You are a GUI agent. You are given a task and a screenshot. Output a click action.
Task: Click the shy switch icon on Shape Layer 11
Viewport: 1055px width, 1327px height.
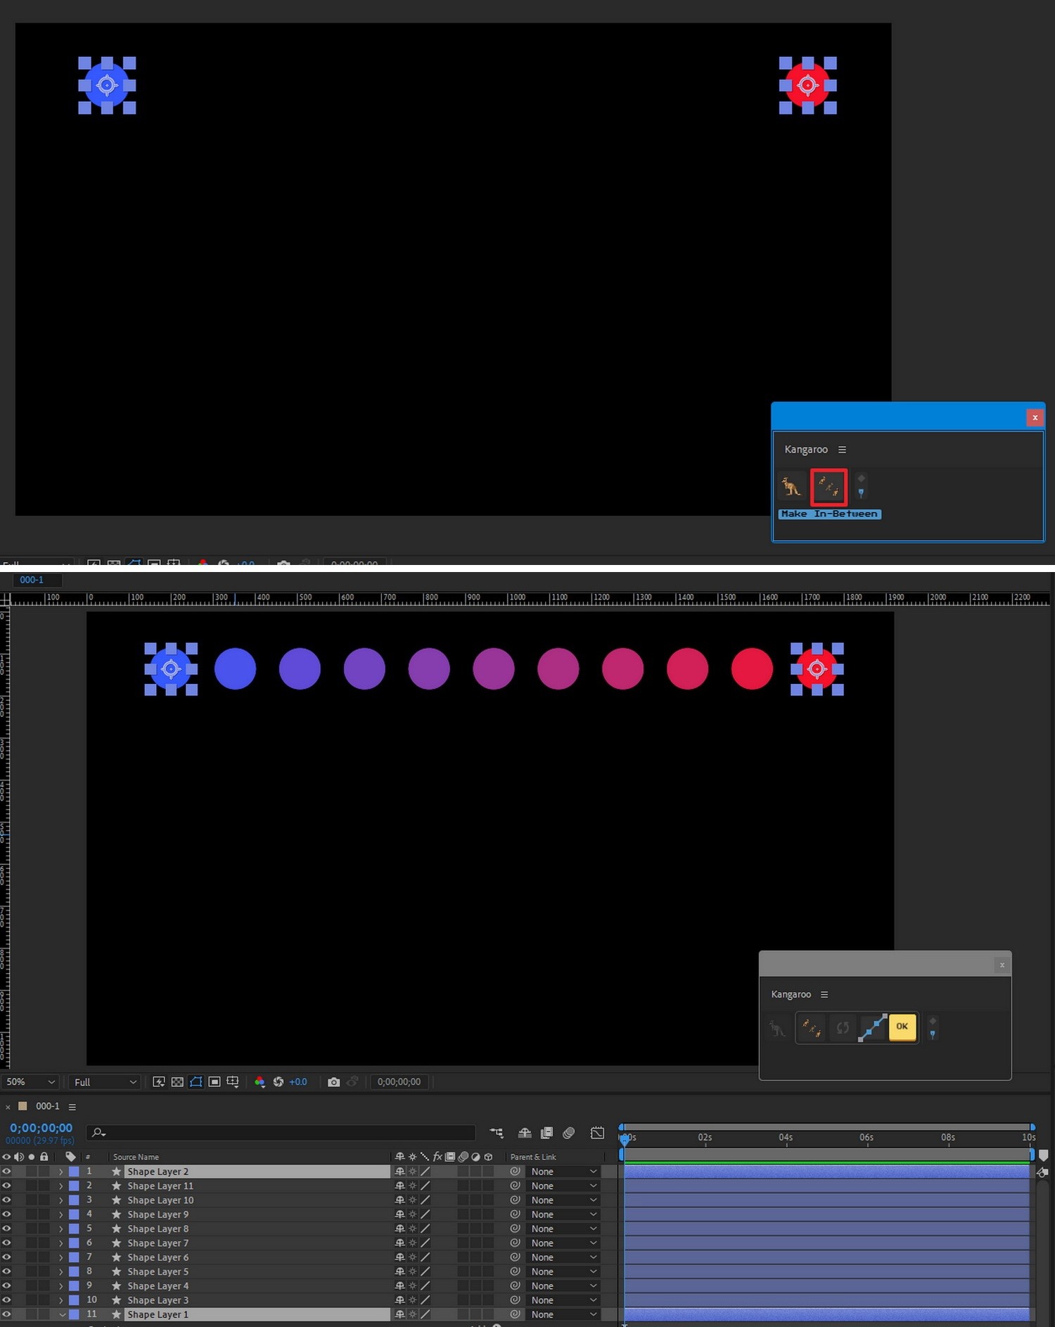tap(399, 1186)
